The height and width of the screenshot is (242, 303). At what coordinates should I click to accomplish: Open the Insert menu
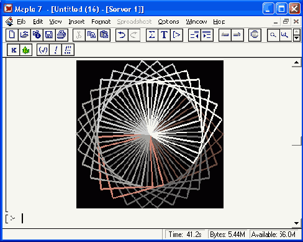76,22
